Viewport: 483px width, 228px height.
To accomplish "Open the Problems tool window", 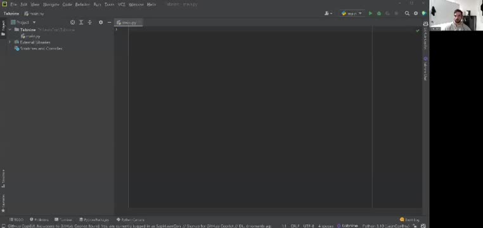I will 39,220.
